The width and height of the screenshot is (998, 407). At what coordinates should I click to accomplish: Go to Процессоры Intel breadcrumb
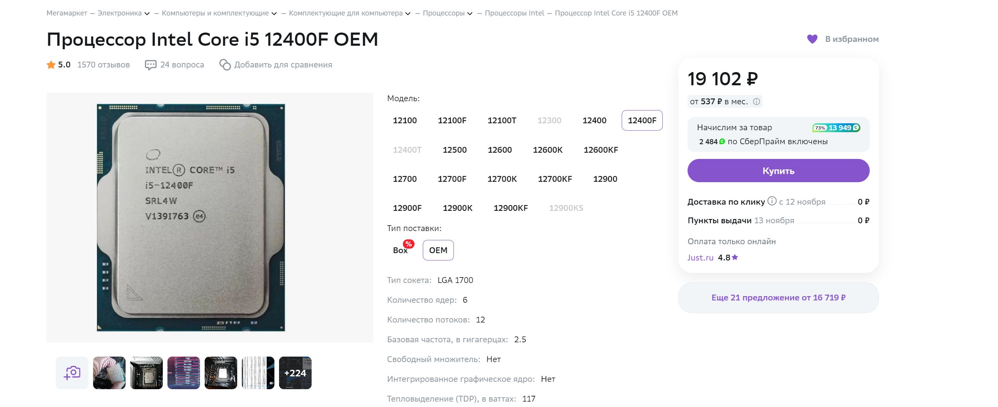tap(514, 13)
